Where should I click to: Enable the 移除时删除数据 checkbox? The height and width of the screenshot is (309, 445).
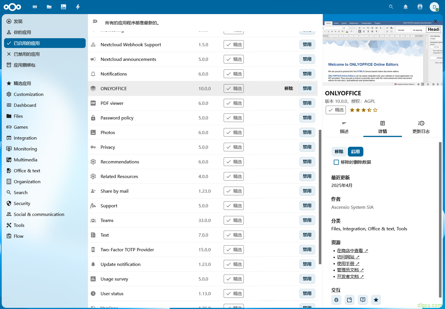coord(336,162)
